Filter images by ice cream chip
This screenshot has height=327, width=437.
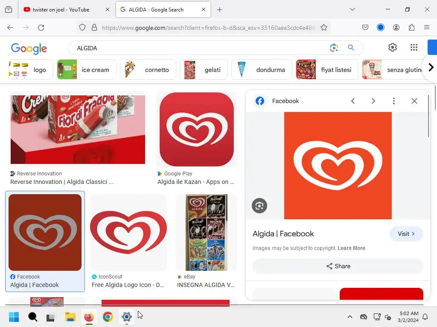[x=86, y=69]
